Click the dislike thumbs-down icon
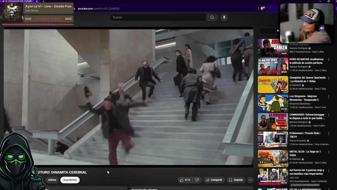Screen dimensions: 337x190 (197, 180)
